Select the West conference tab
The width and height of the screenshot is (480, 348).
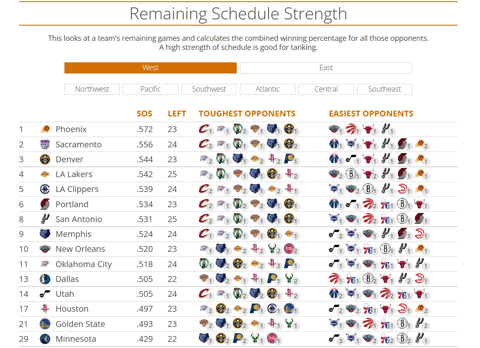pos(150,68)
